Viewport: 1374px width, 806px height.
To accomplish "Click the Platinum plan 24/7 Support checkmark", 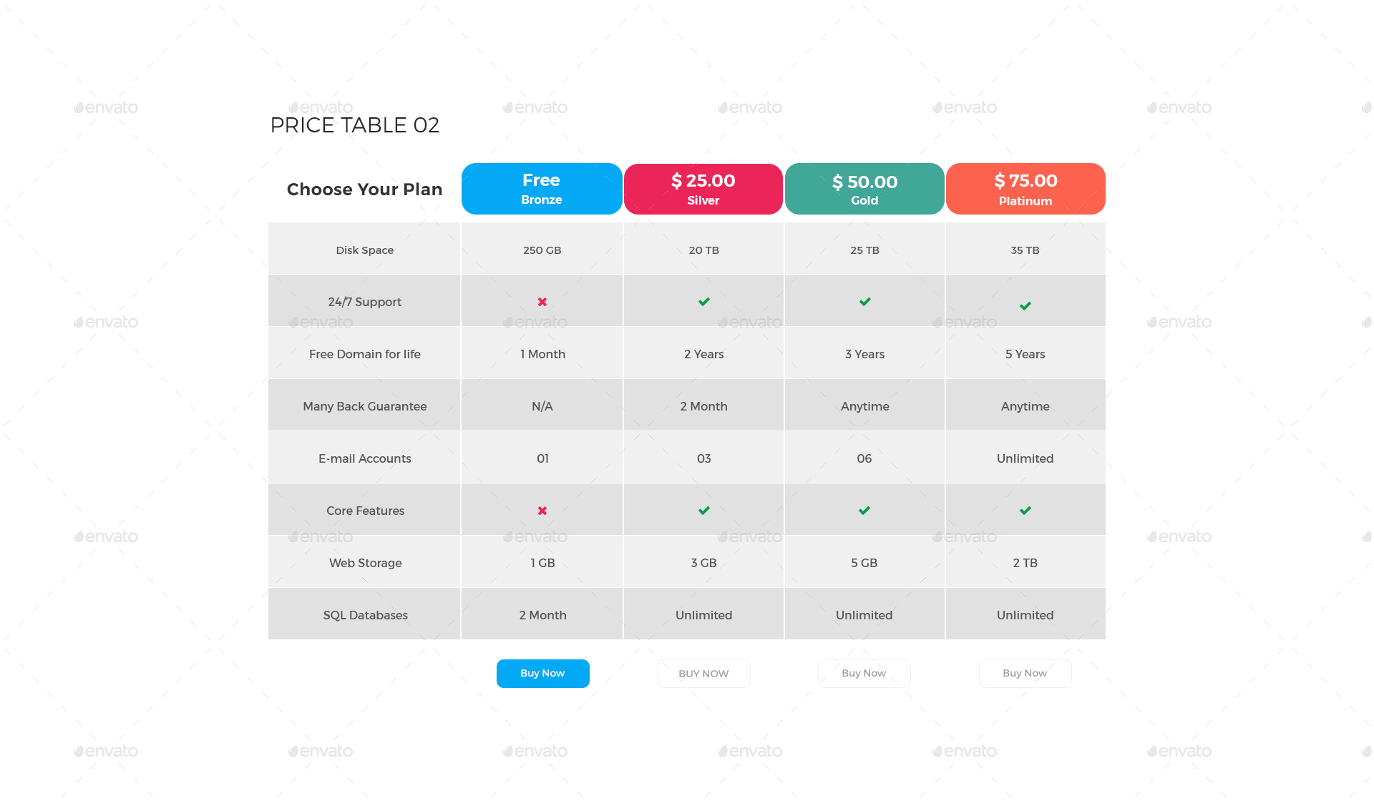I will coord(1025,306).
